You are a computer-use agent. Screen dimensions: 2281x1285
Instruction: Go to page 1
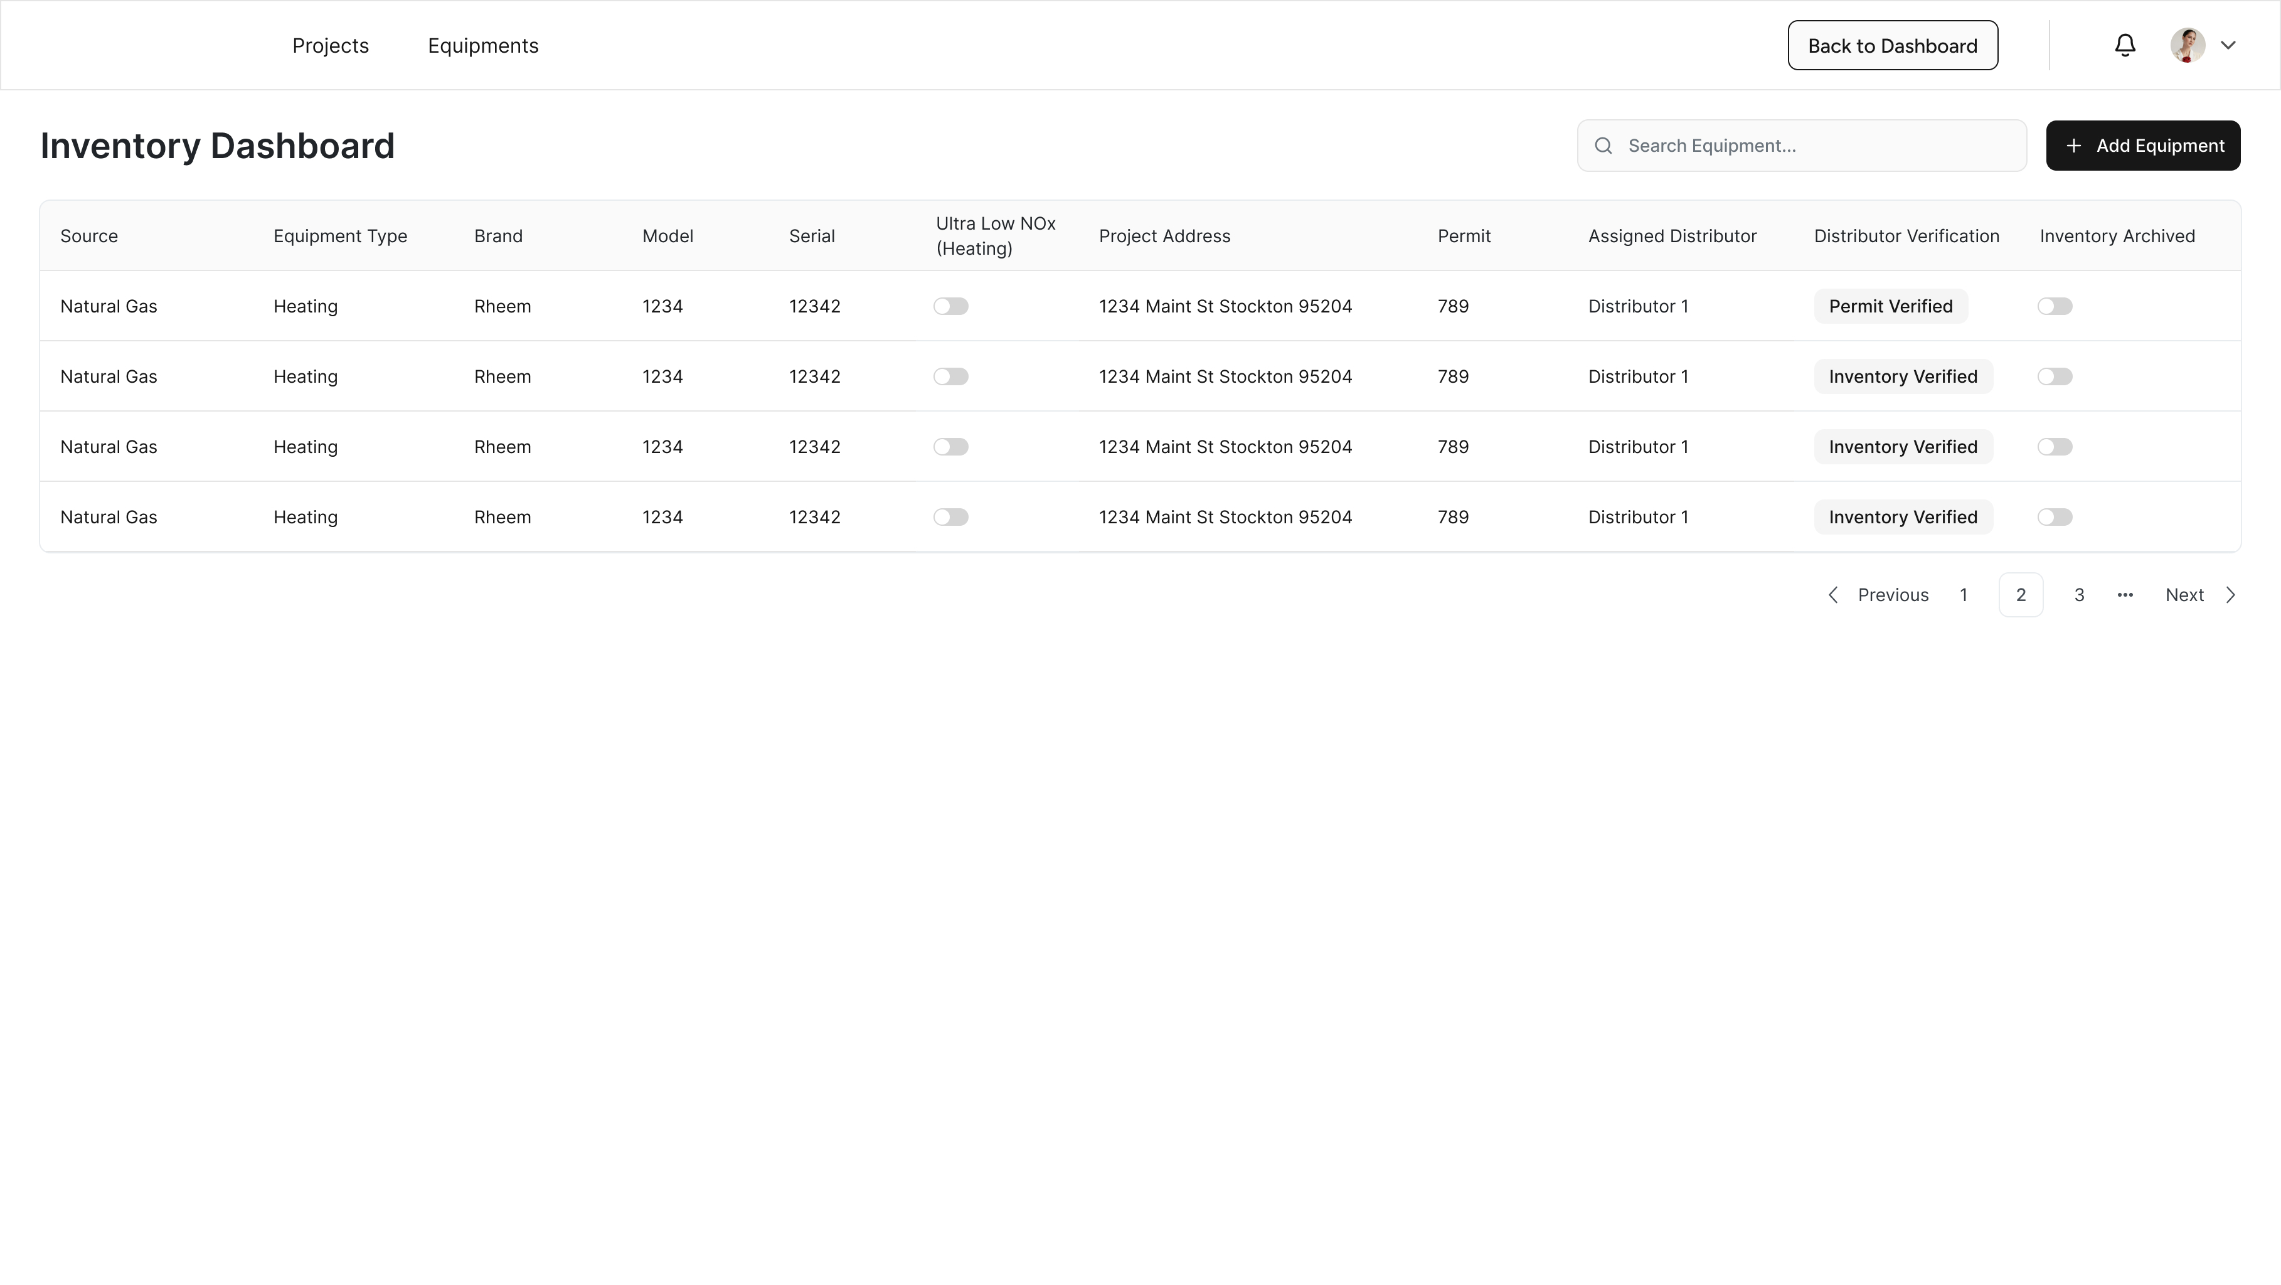tap(1963, 595)
